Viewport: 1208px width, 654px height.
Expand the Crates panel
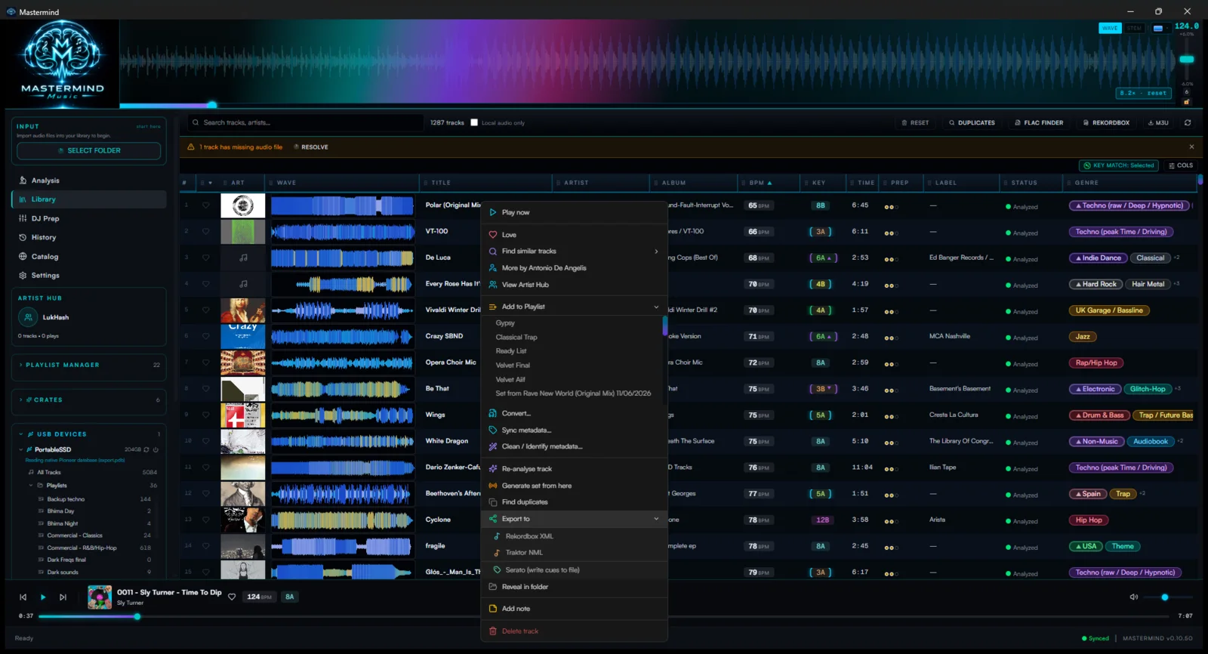pyautogui.click(x=89, y=399)
